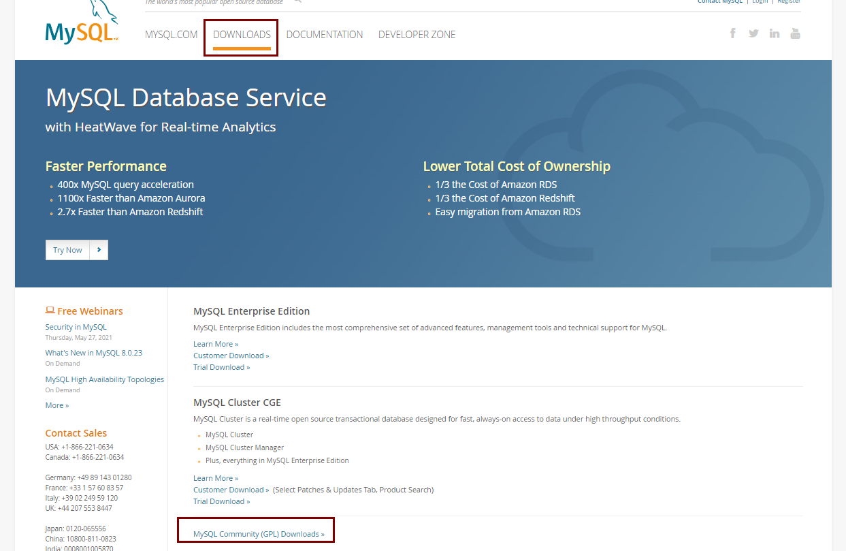Click the webinar monitor icon beside Free Webinars

coord(50,310)
